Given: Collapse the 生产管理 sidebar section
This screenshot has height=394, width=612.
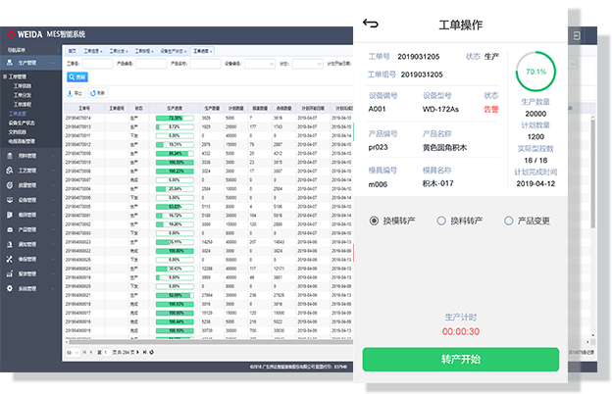Looking at the screenshot, I should coord(53,63).
